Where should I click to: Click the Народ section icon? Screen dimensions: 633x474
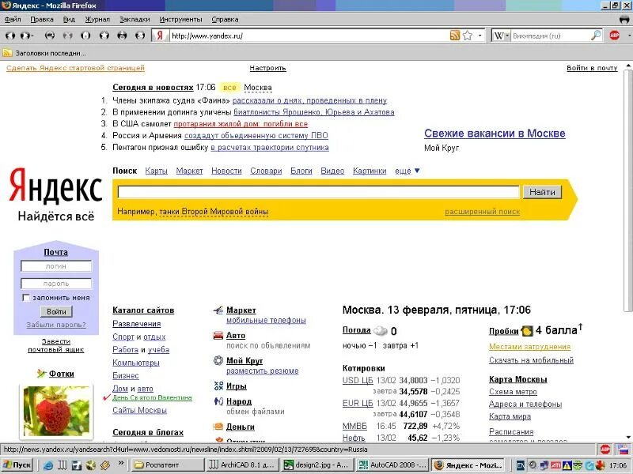pos(218,401)
